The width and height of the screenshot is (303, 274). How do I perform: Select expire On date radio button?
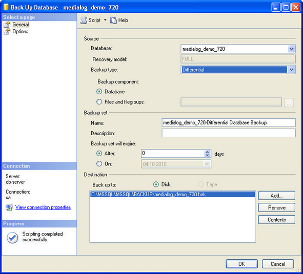point(99,164)
